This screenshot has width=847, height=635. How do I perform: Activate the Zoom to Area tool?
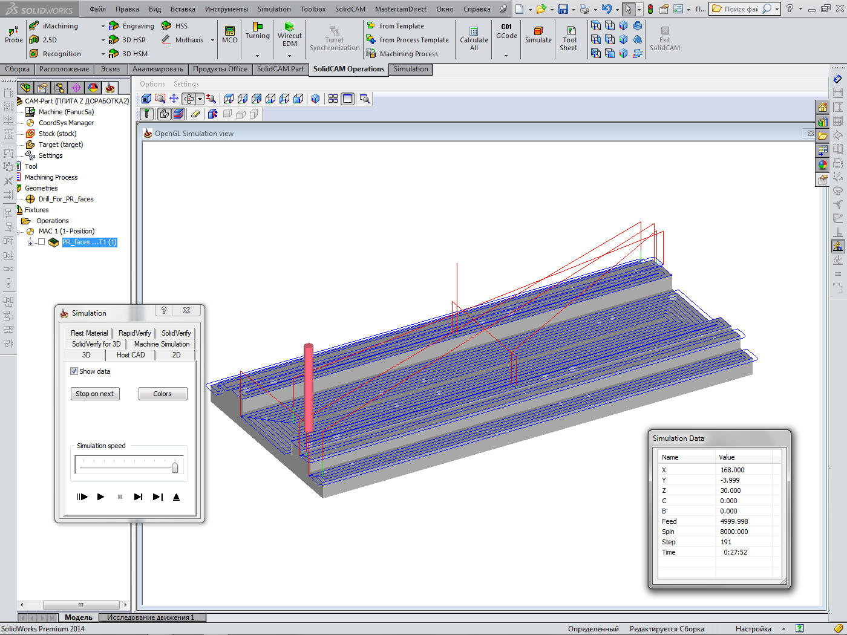tap(160, 99)
